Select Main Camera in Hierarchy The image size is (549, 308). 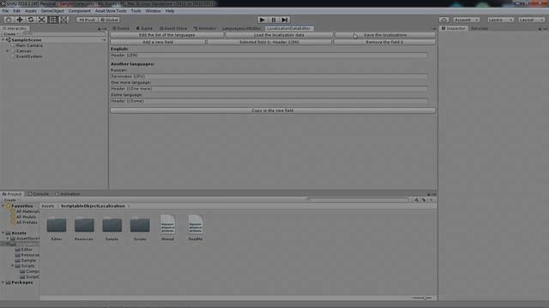[29, 45]
